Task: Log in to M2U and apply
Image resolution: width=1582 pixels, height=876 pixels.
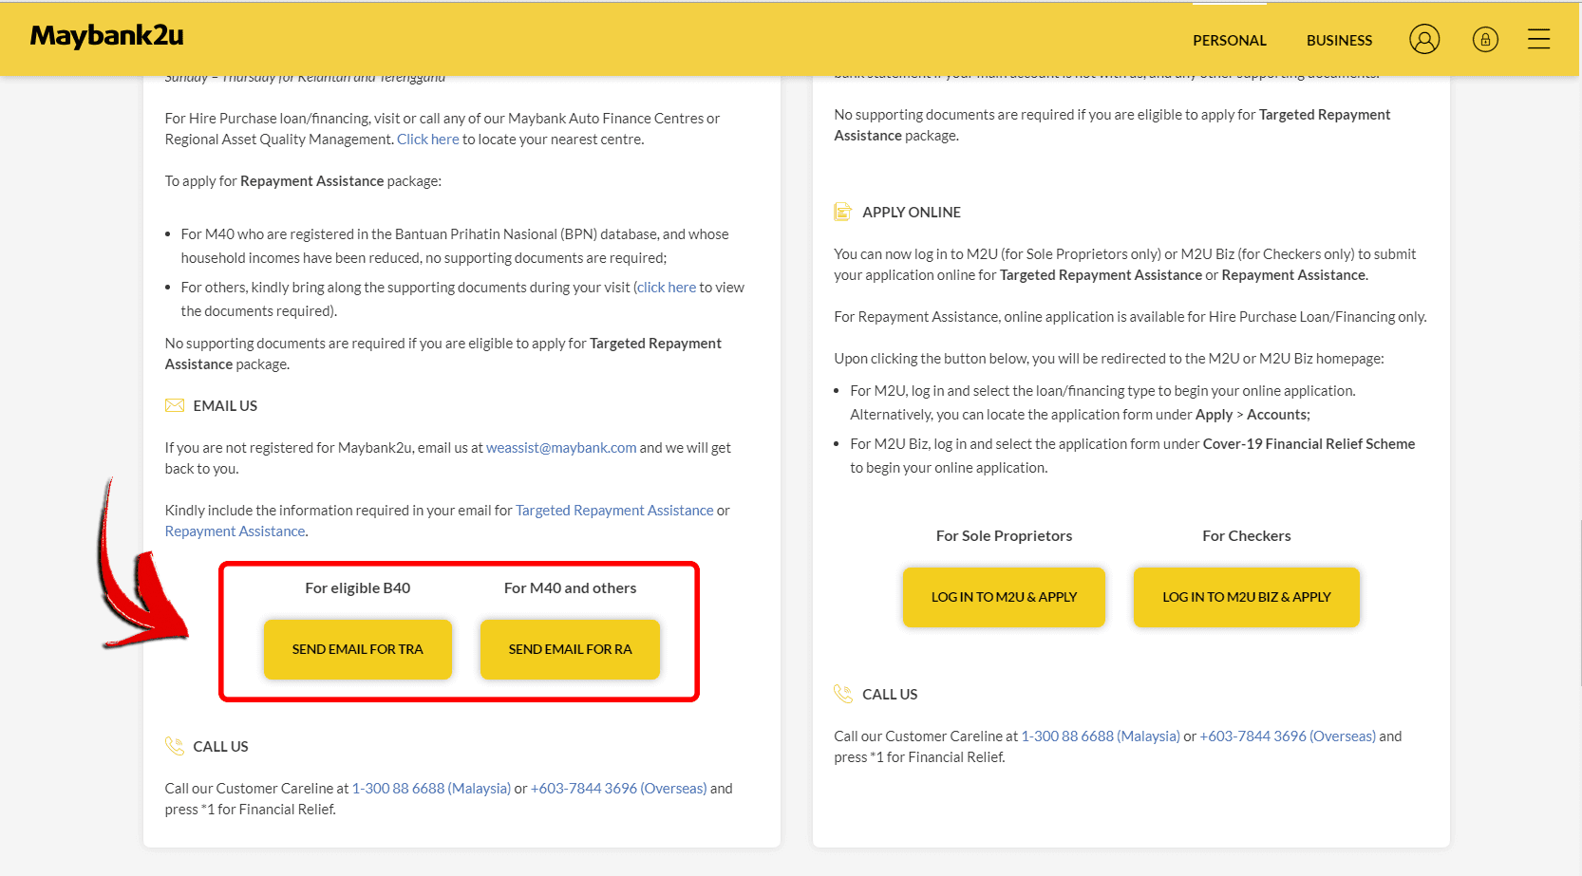Action: [1004, 597]
